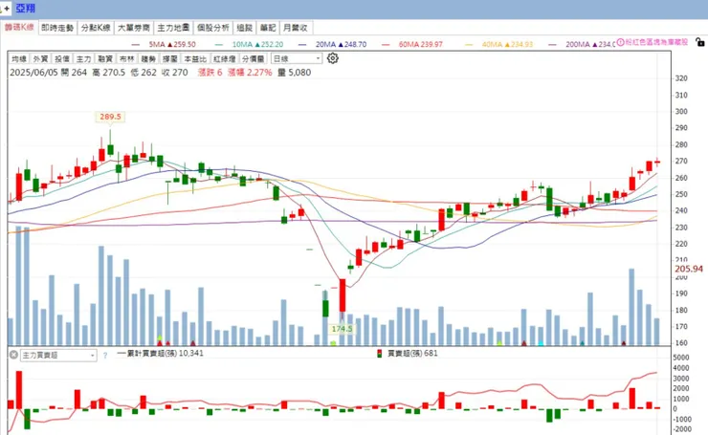Image resolution: width=708 pixels, height=435 pixels.
Task: Open the chart settings gear icon
Action: pos(332,58)
